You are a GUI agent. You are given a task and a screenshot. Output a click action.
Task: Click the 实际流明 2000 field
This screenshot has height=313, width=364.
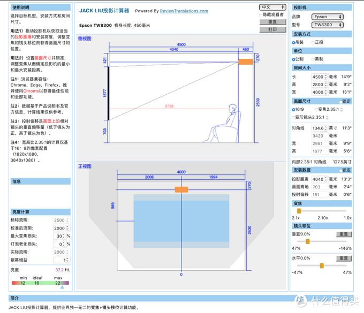pos(61,252)
